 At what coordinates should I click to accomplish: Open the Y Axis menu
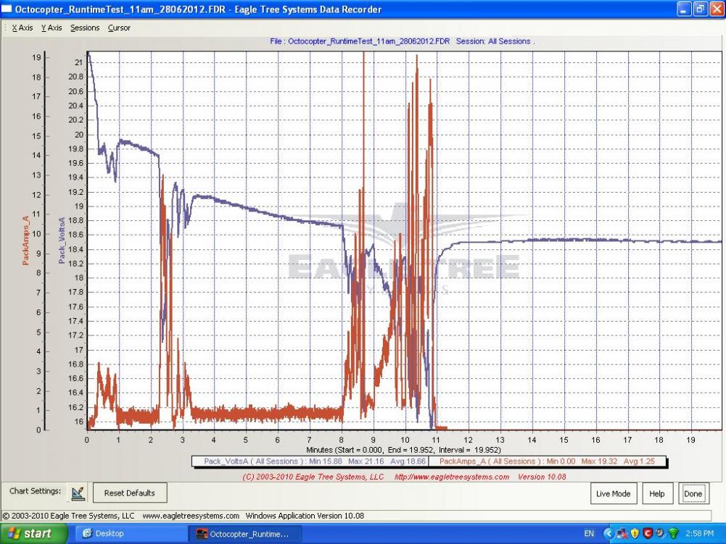click(51, 28)
